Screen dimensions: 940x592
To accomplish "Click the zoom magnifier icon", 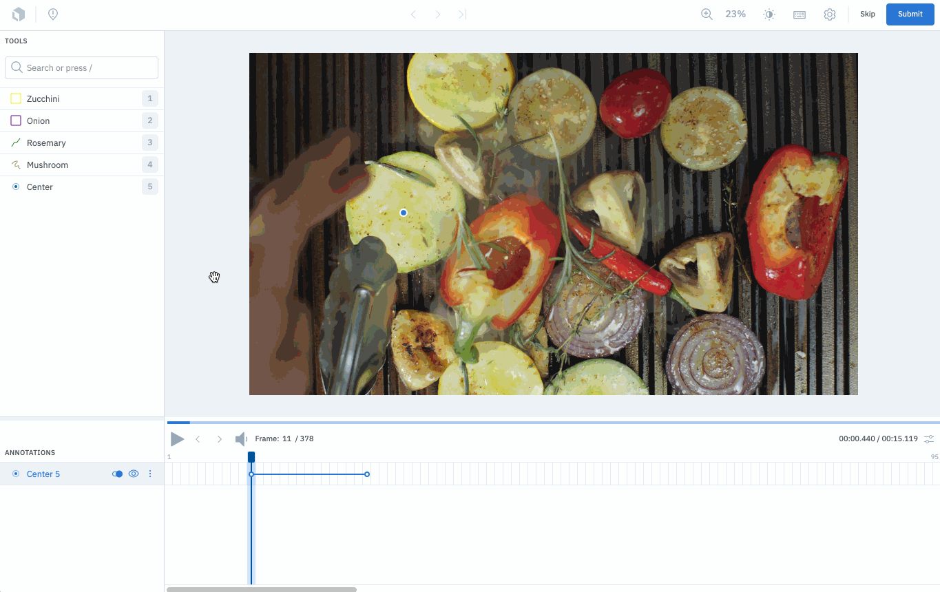I will coord(707,14).
